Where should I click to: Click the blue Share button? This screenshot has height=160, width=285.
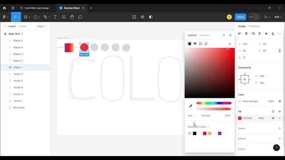click(x=240, y=17)
